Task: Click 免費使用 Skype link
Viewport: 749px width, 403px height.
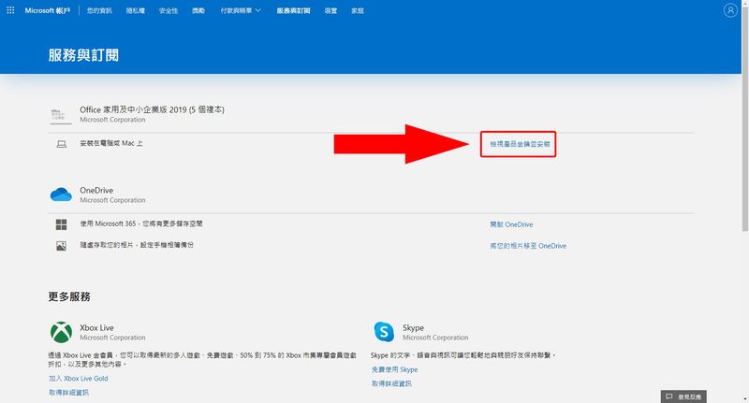Action: pyautogui.click(x=394, y=369)
